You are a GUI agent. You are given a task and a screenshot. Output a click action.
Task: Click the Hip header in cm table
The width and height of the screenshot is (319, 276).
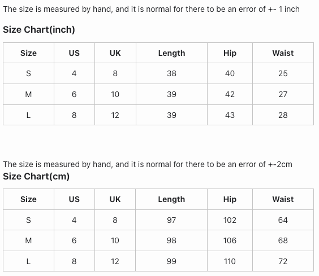pos(230,199)
